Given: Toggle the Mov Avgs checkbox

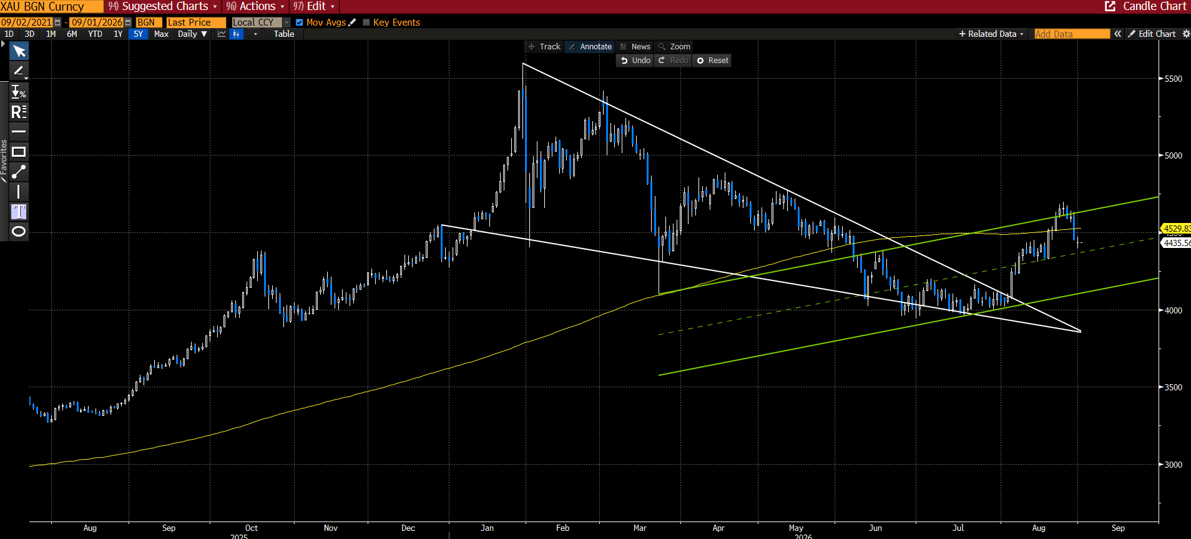Looking at the screenshot, I should (x=300, y=22).
